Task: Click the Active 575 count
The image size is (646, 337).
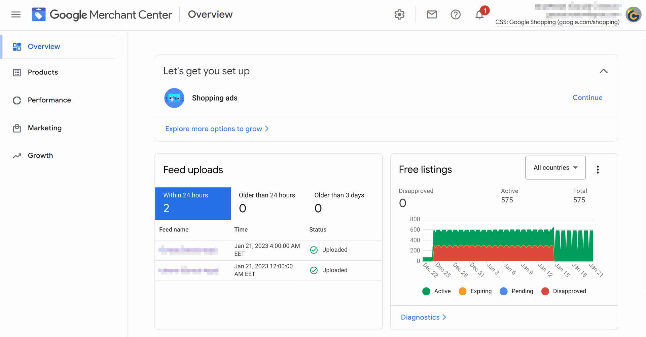Action: (507, 200)
